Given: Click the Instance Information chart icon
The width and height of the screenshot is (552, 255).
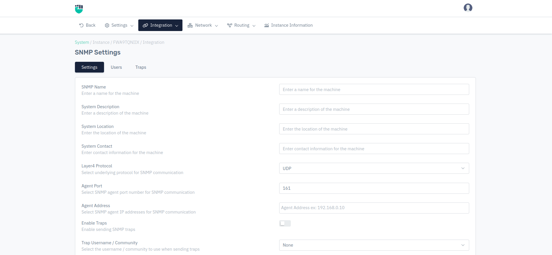Looking at the screenshot, I should click(266, 26).
